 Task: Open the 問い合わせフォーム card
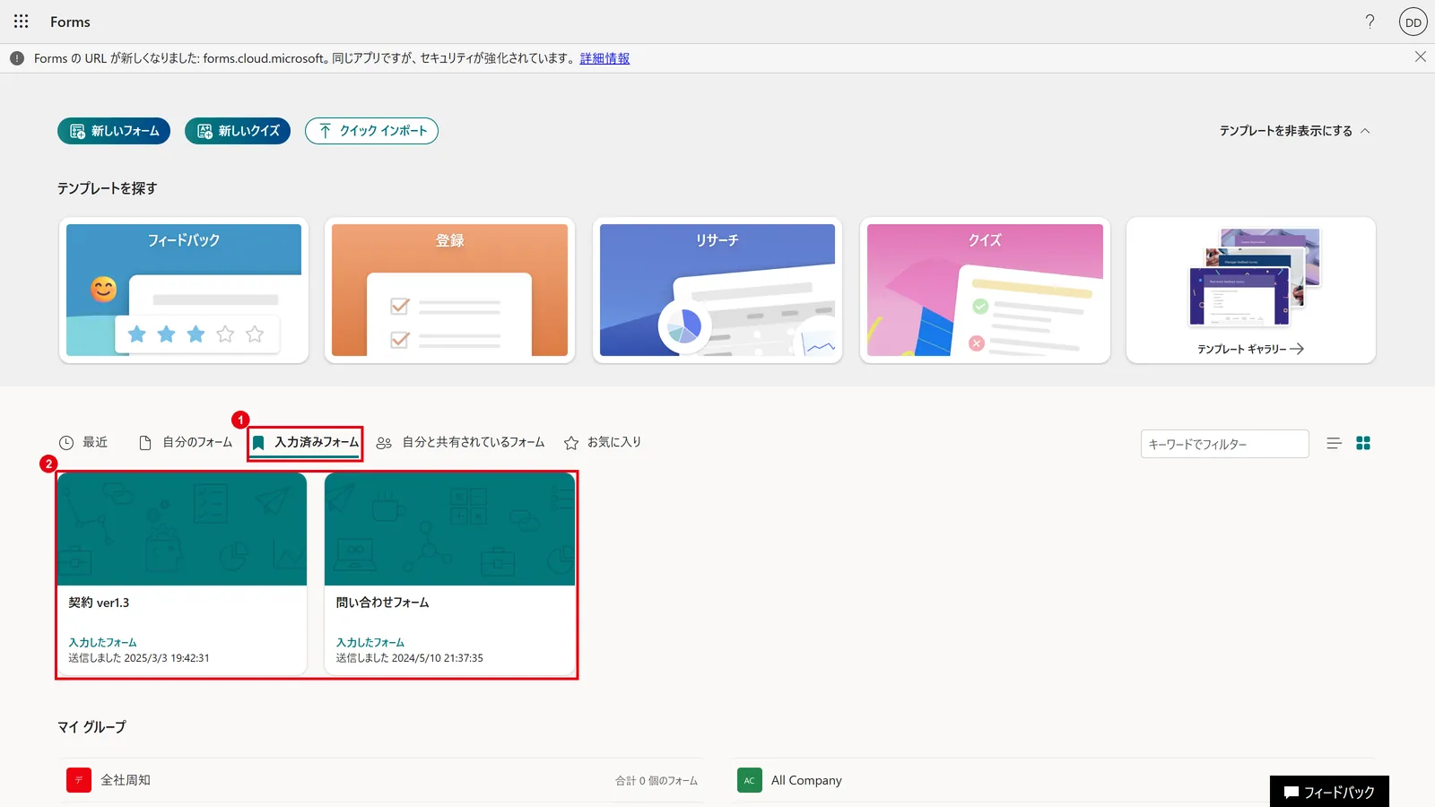tap(449, 574)
